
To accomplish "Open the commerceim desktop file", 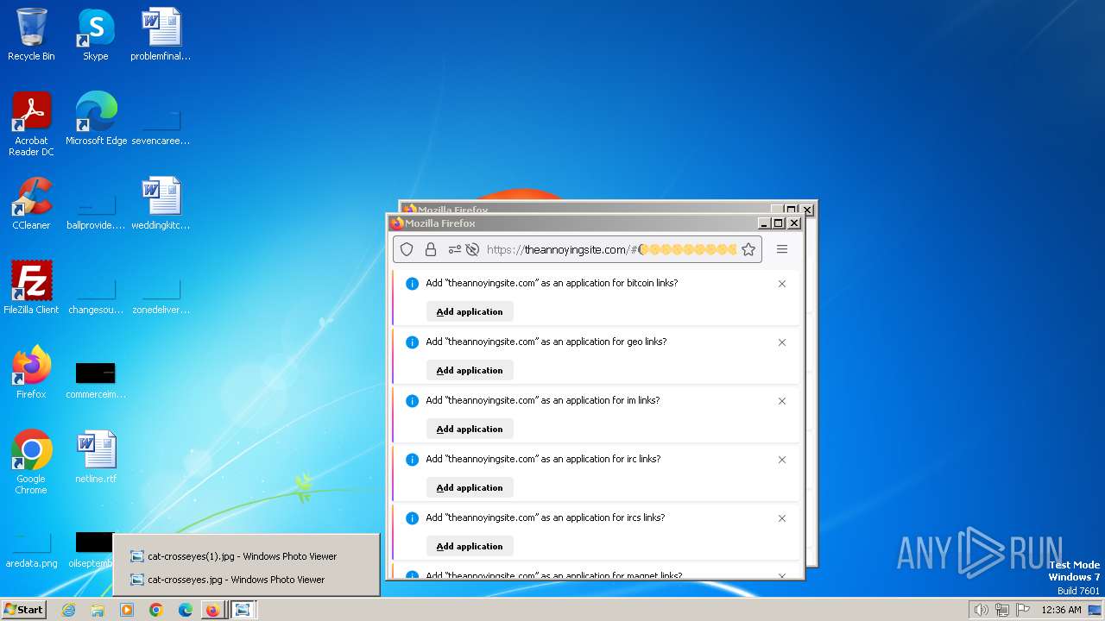I will (x=96, y=379).
